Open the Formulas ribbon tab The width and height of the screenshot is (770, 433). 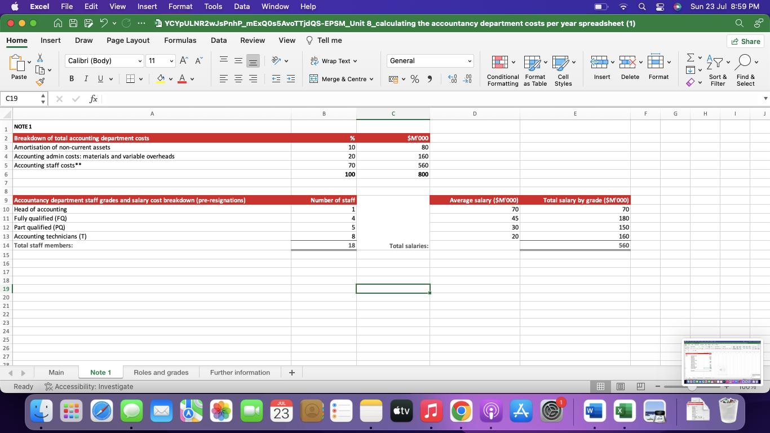point(180,41)
